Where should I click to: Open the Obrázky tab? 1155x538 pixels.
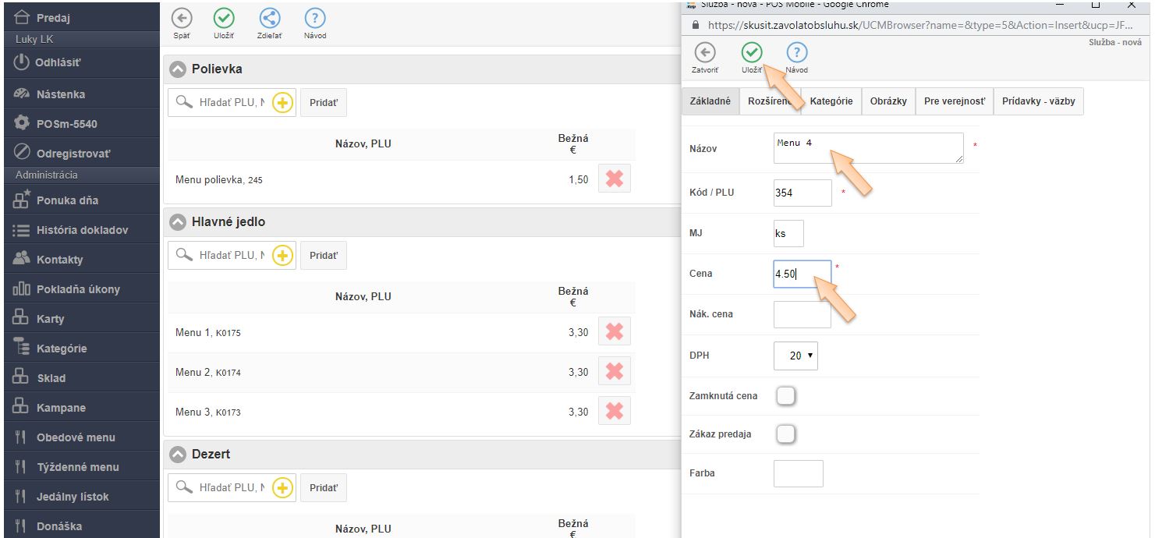[x=888, y=101]
